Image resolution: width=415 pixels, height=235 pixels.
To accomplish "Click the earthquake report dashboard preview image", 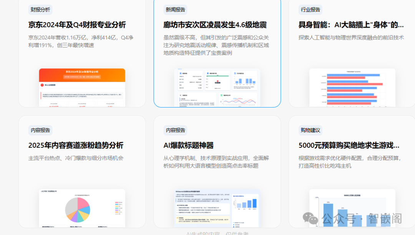I will point(217,88).
